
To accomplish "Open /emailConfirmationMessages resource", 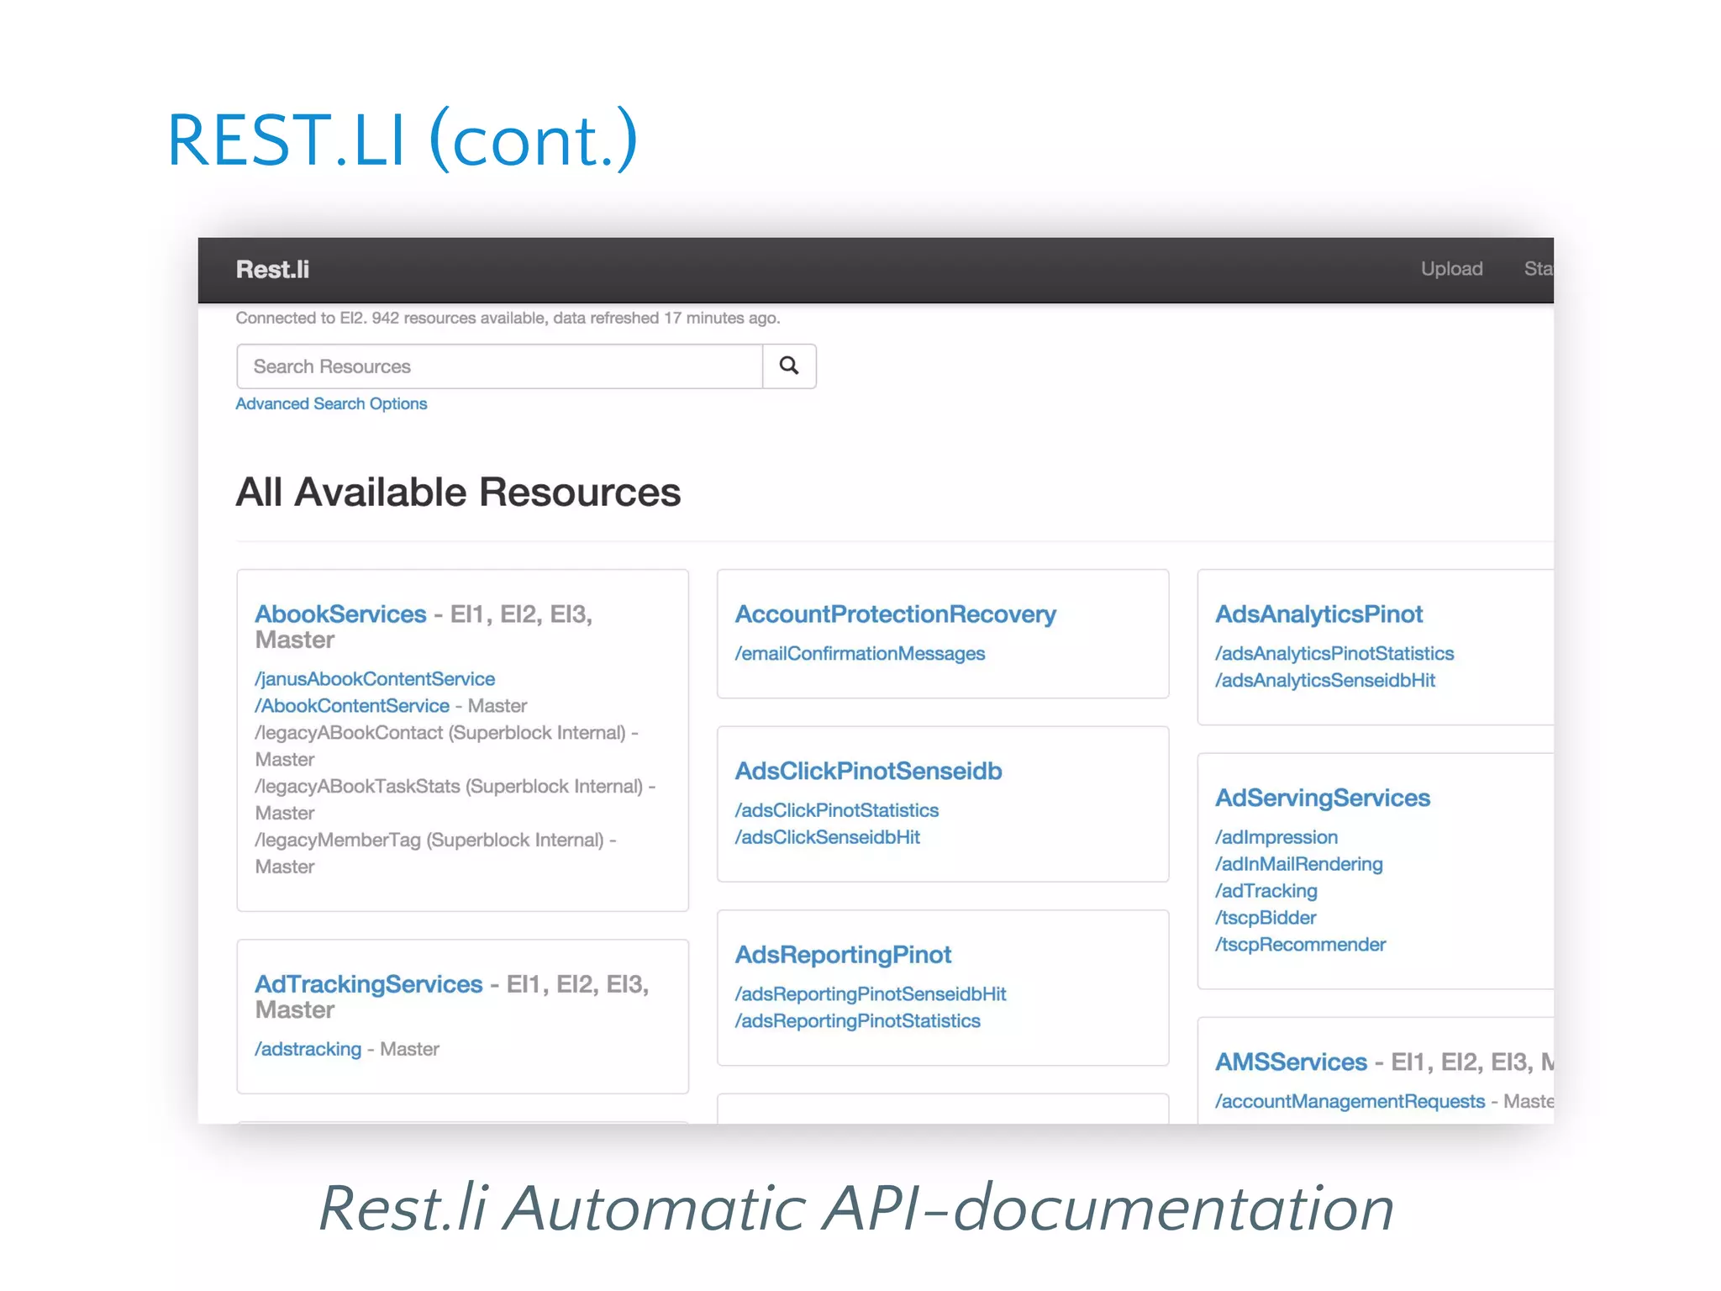I will 860,653.
